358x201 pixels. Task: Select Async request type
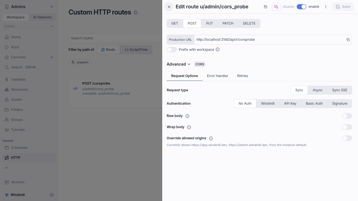[318, 90]
